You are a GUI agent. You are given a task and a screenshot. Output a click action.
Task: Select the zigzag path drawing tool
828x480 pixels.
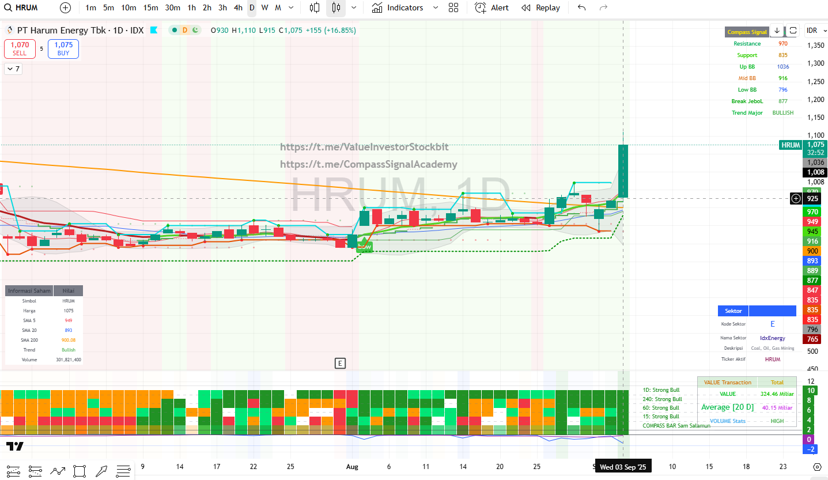(x=57, y=471)
